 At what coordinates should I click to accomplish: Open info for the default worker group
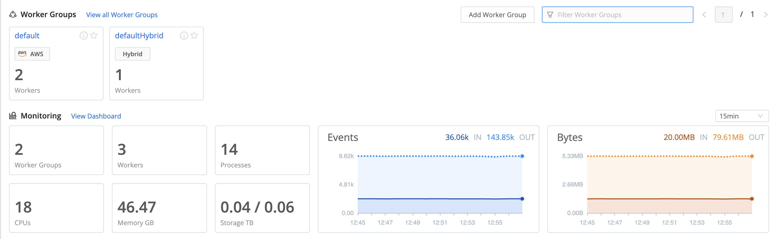pos(83,36)
